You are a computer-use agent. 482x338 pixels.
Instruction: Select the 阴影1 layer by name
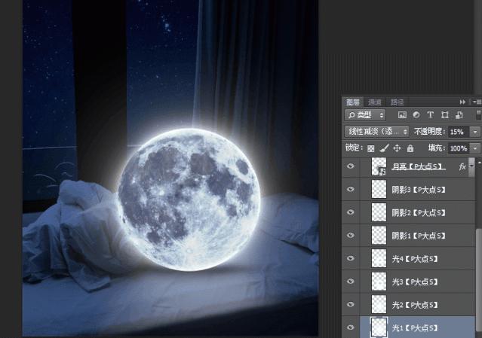[419, 236]
